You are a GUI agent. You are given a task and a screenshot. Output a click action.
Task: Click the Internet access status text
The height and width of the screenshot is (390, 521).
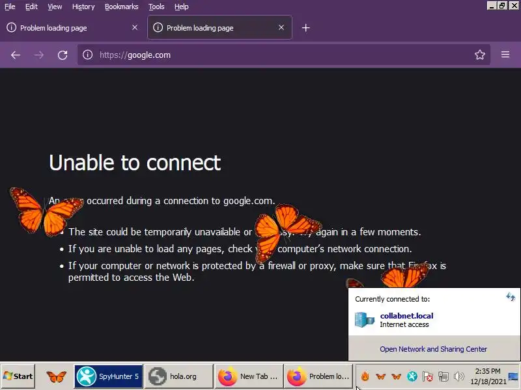404,324
